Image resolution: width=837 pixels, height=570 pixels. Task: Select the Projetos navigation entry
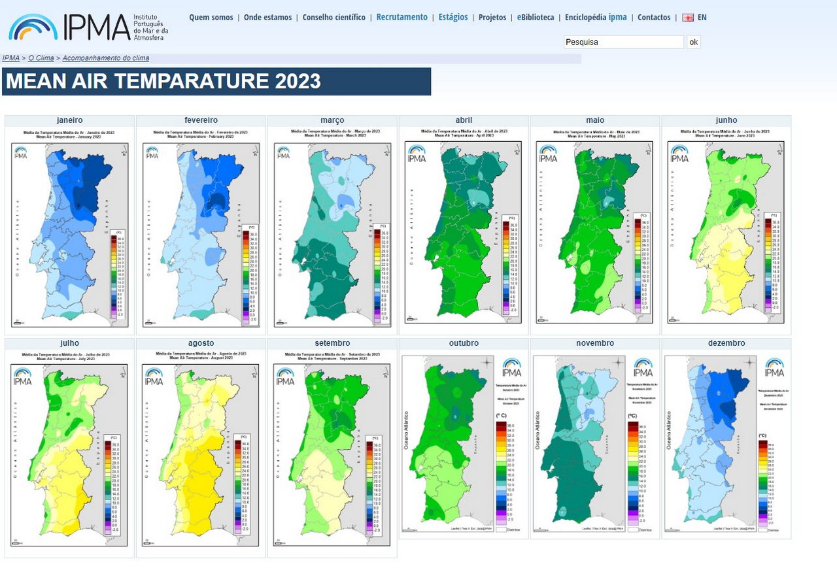click(x=492, y=18)
